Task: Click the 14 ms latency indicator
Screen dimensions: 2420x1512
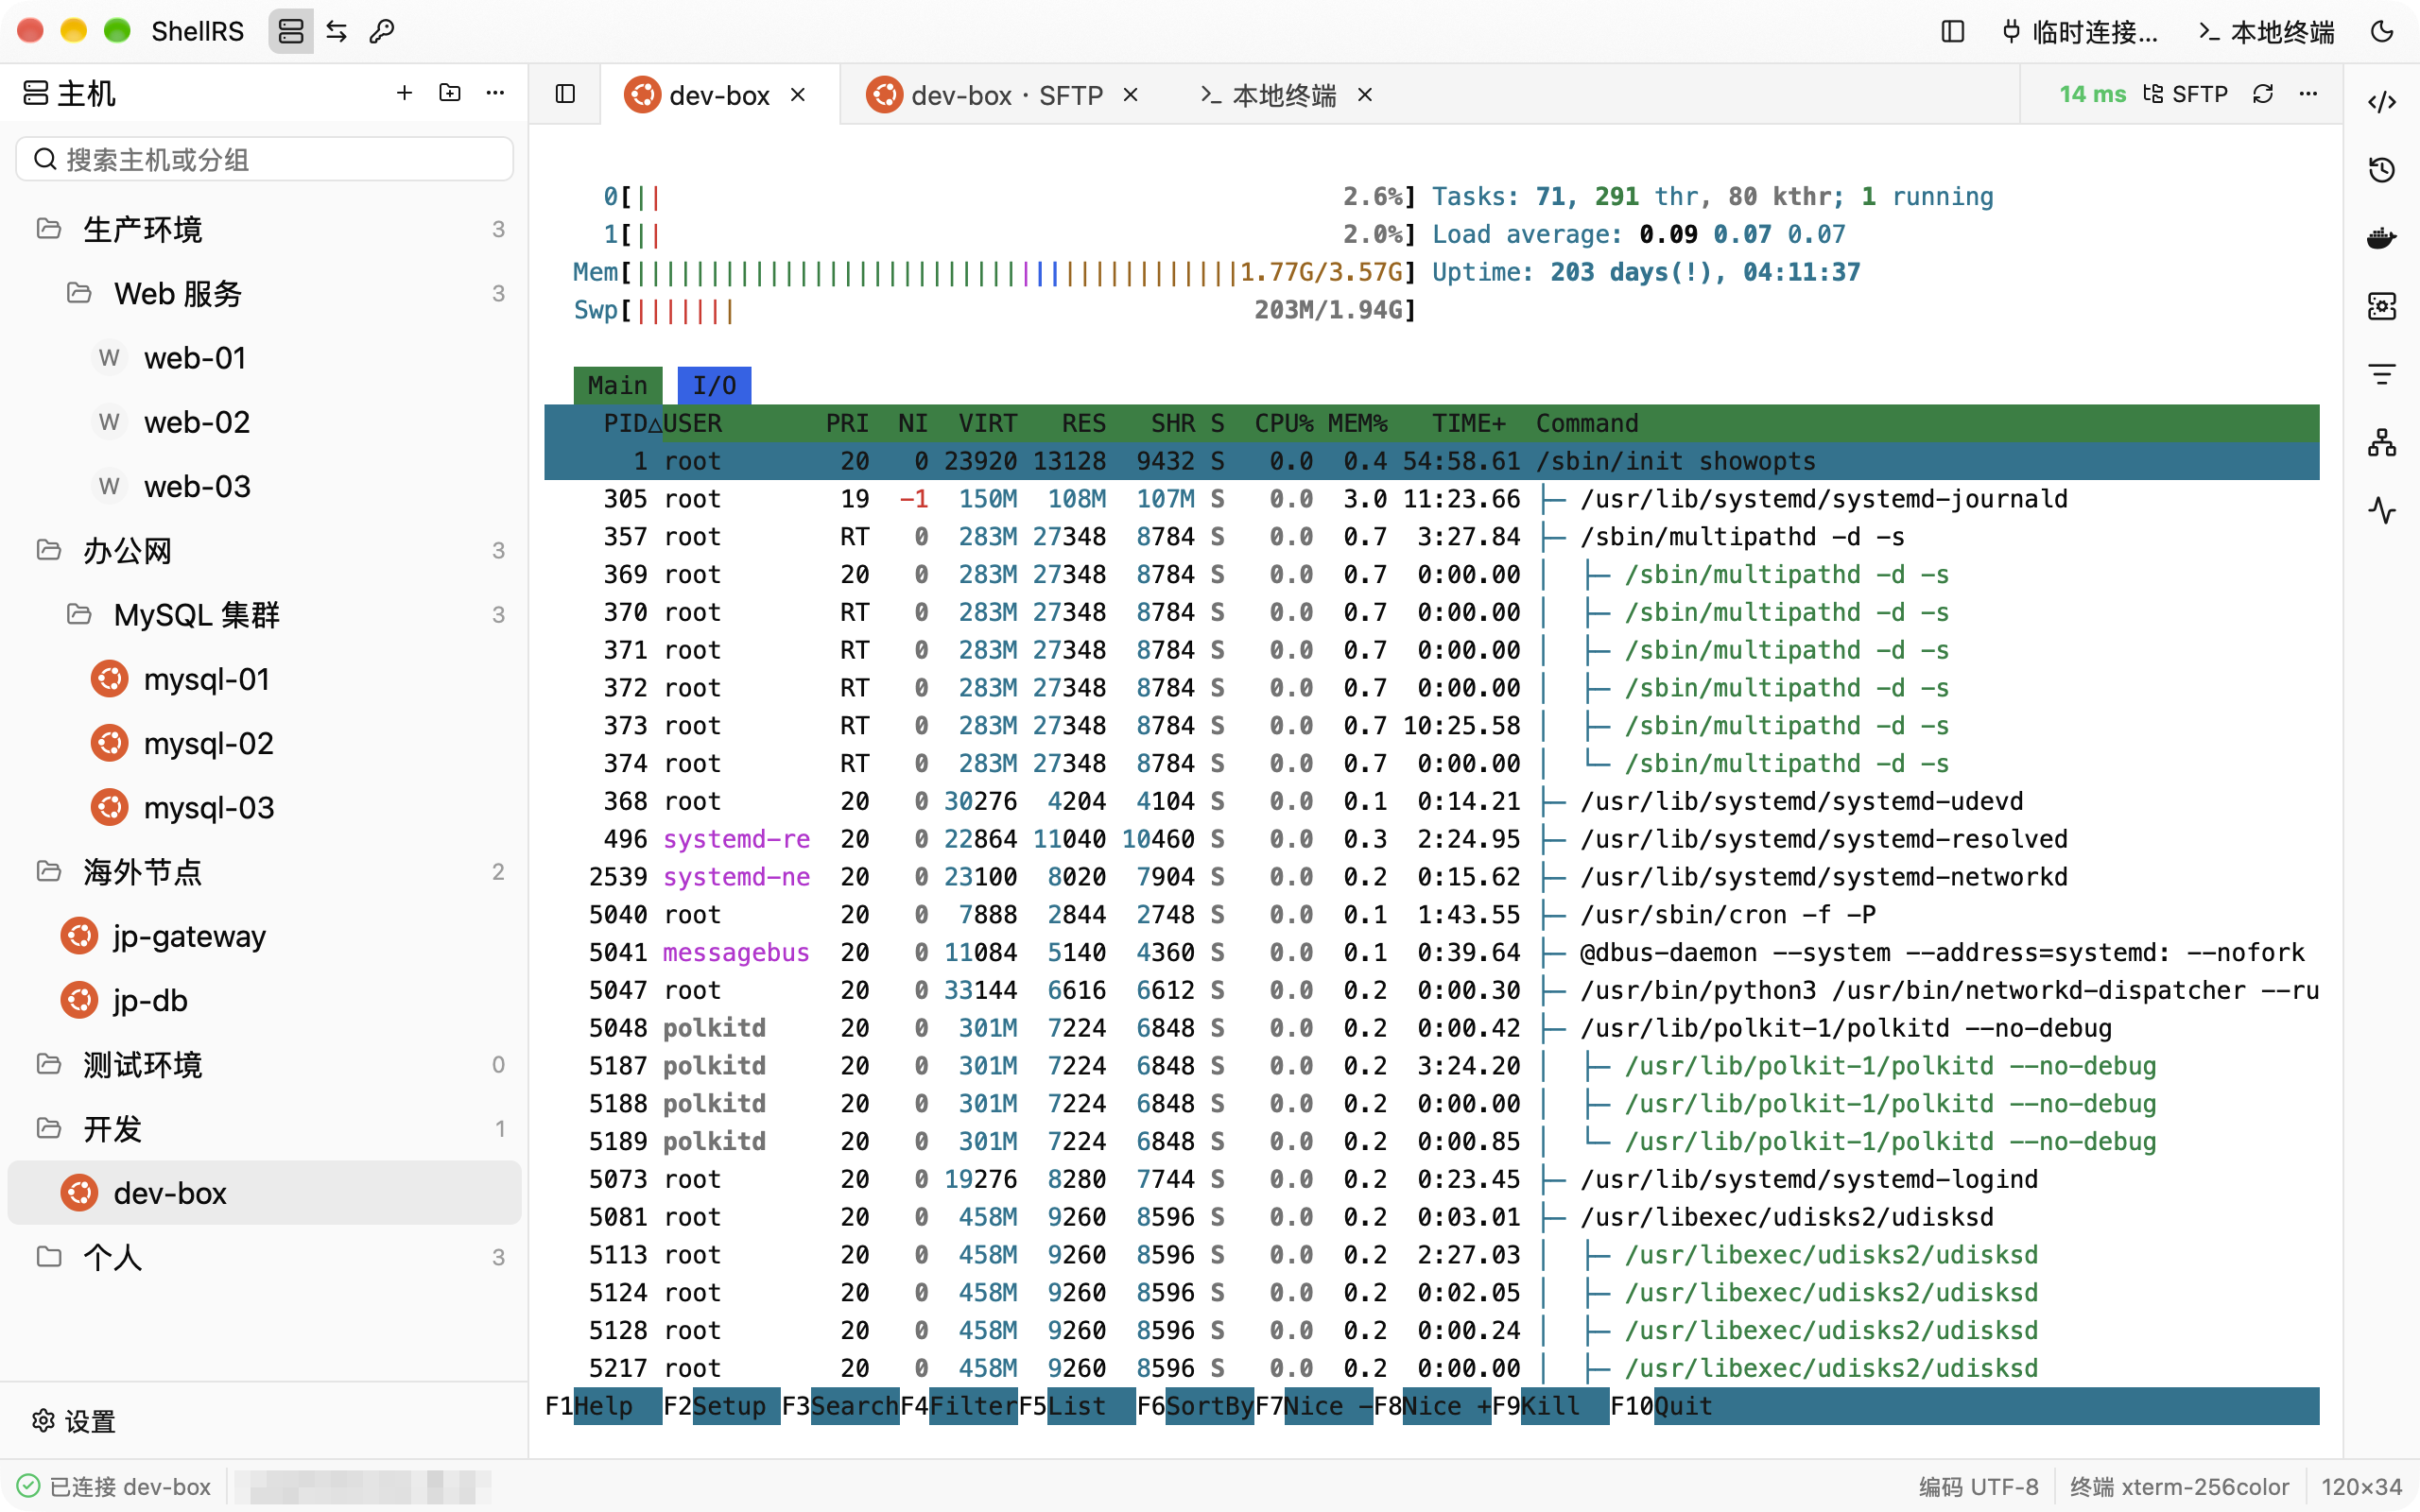Action: [2092, 94]
